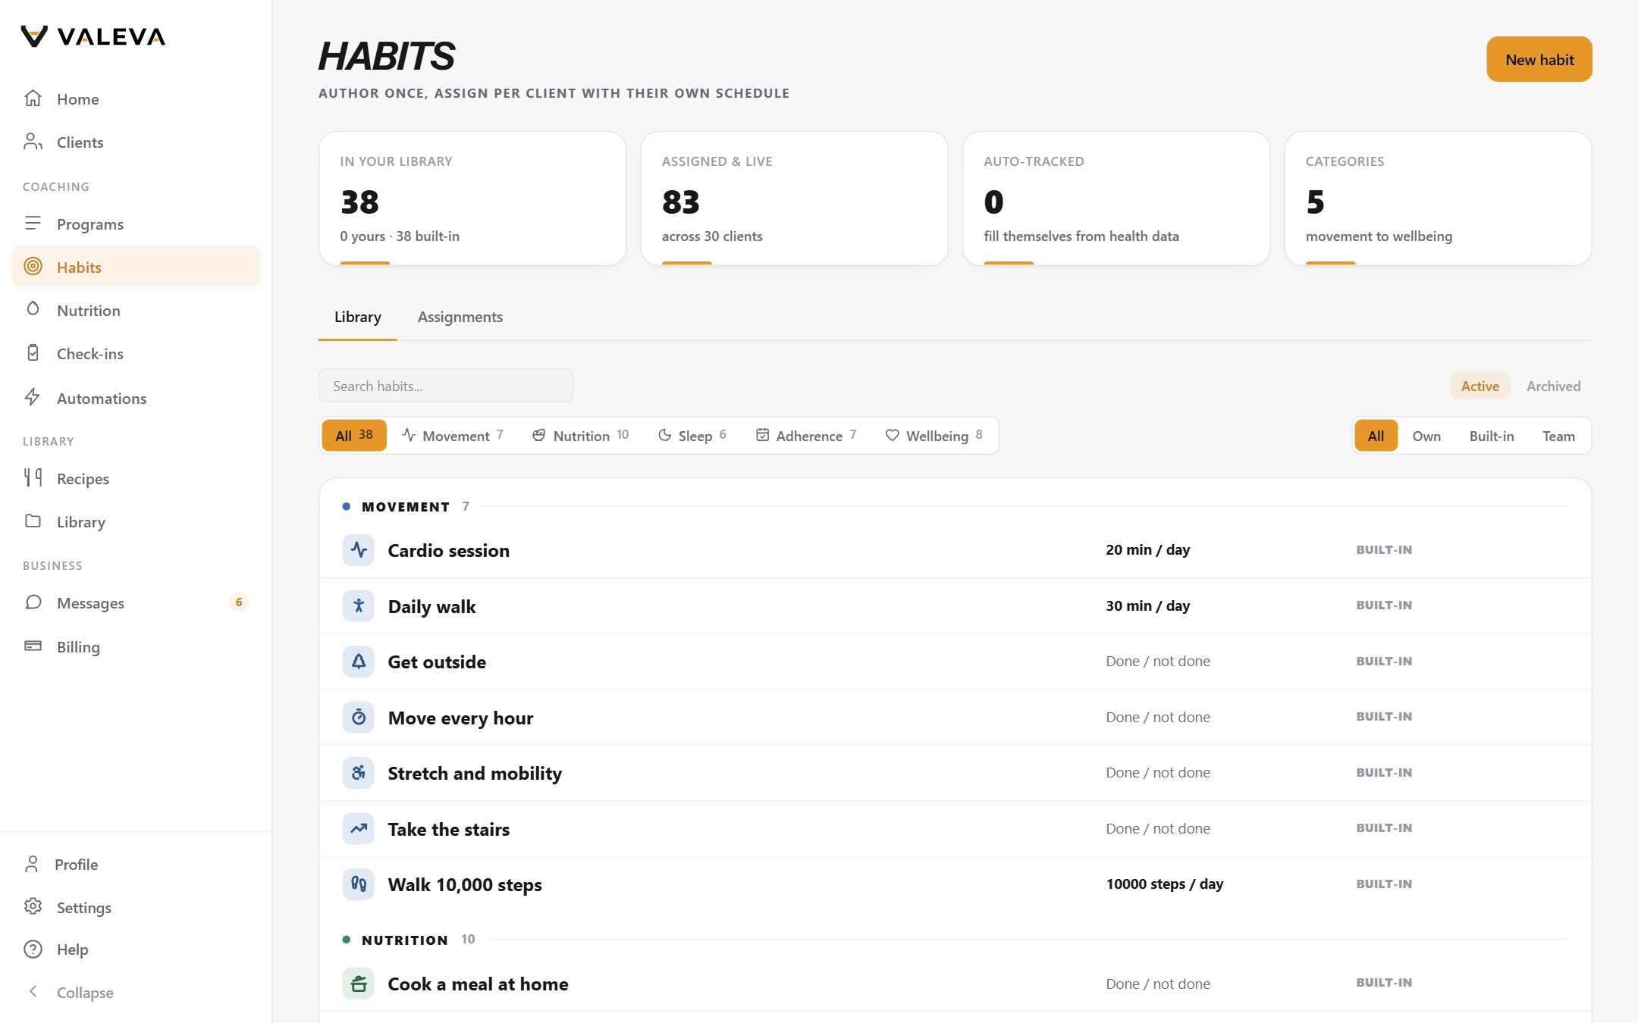Open Check-ins via its clipboard icon
Screen dimensions: 1638x1023
pos(33,353)
